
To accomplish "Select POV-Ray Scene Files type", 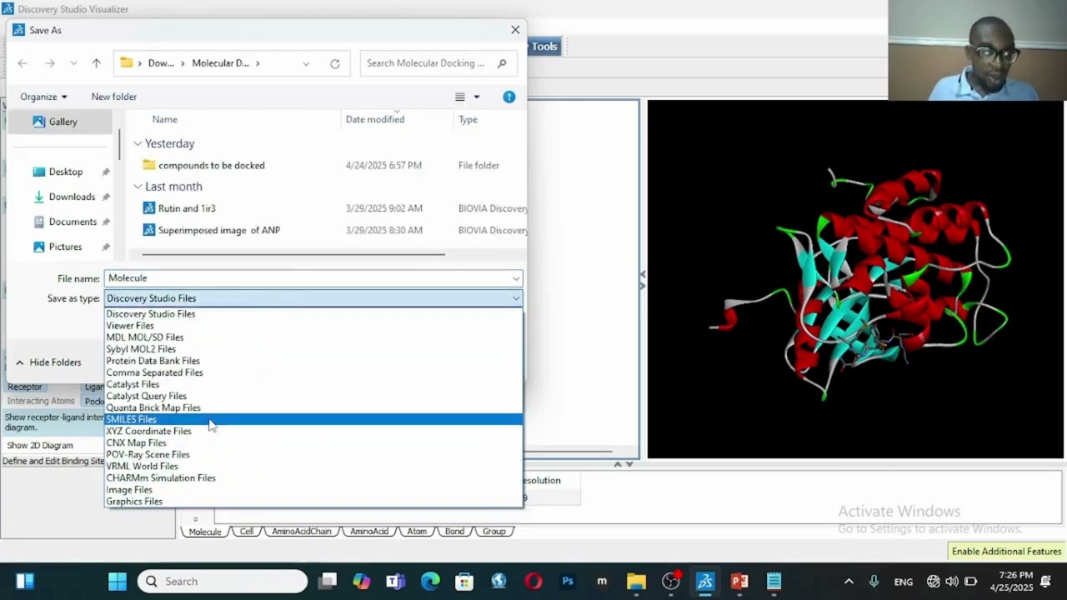I will pyautogui.click(x=313, y=454).
